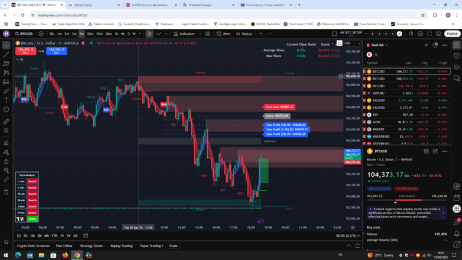Expand the Red list watchlist dropdown
The image size is (462, 260).
[386, 45]
